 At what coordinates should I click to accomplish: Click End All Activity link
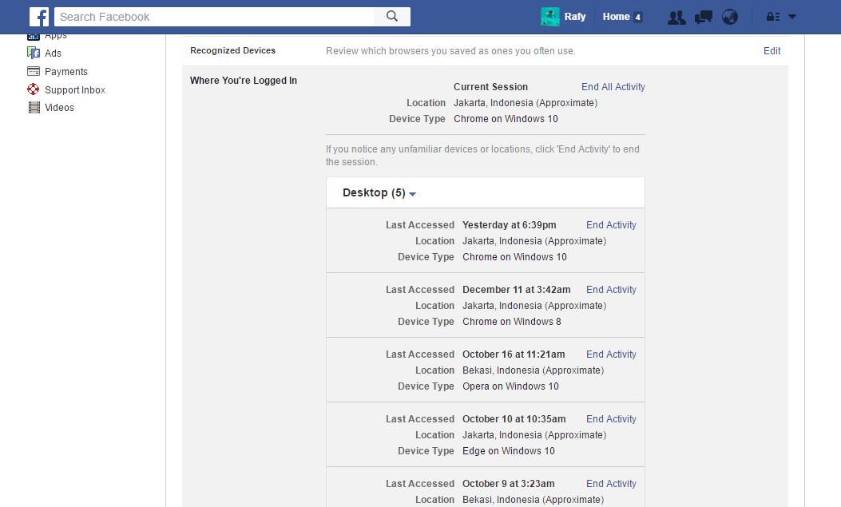point(613,87)
